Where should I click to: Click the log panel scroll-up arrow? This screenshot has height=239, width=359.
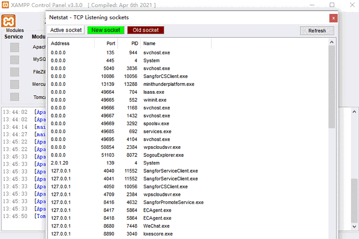355,112
